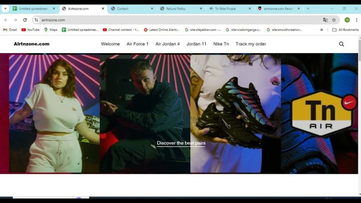This screenshot has height=203, width=361.
Task: Open site:smoothcreation bookmark
Action: pos(284,30)
